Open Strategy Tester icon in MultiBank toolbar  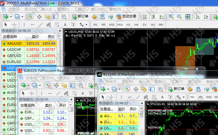[x=64, y=17]
